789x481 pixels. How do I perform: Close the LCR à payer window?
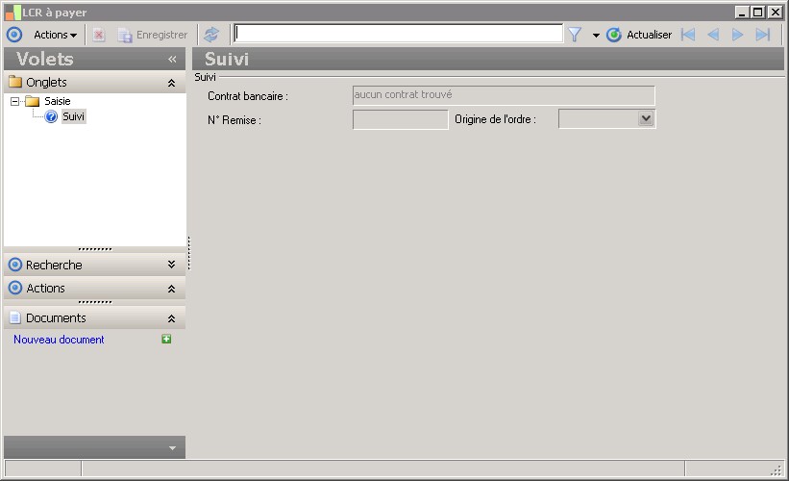(x=776, y=13)
